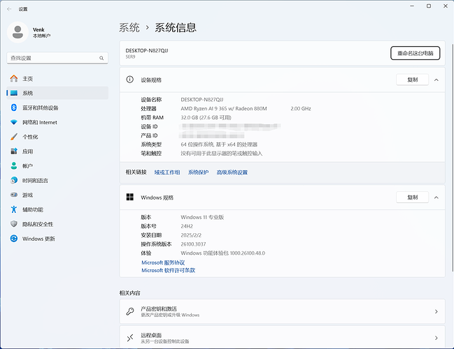The image size is (454, 349).
Task: Open 主页 (Home) in sidebar
Action: point(27,79)
